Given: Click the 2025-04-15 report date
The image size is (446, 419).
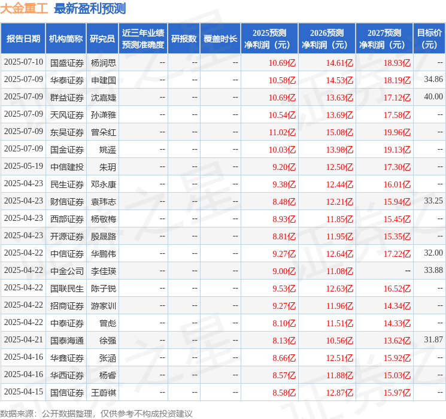Looking at the screenshot, I should tap(23, 391).
